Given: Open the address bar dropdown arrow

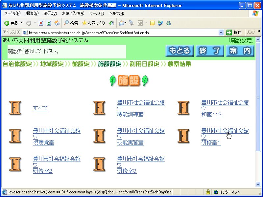Looking at the screenshot, I should pos(221,33).
